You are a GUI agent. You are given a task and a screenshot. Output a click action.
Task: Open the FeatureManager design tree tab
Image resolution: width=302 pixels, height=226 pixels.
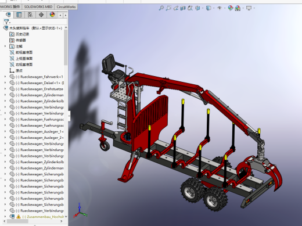click(x=8, y=15)
